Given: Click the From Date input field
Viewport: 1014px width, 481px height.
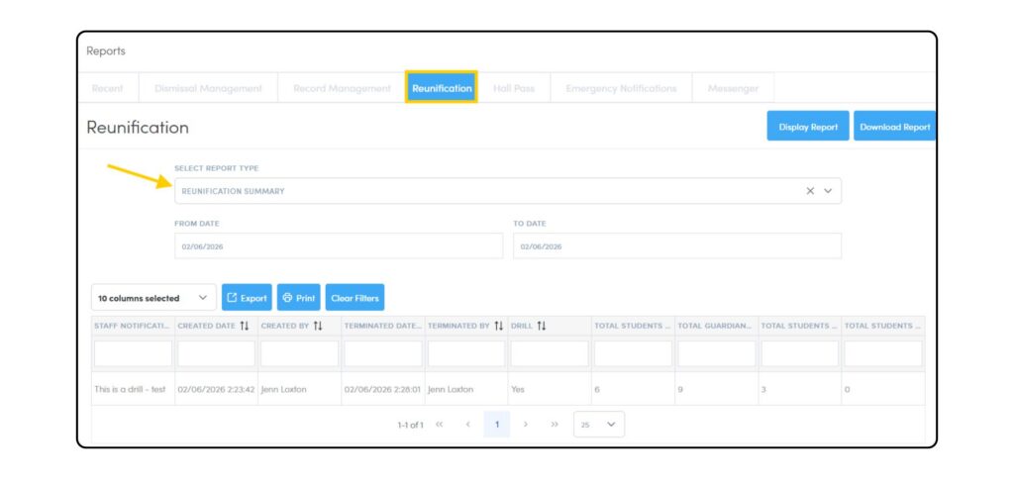Looking at the screenshot, I should point(337,246).
